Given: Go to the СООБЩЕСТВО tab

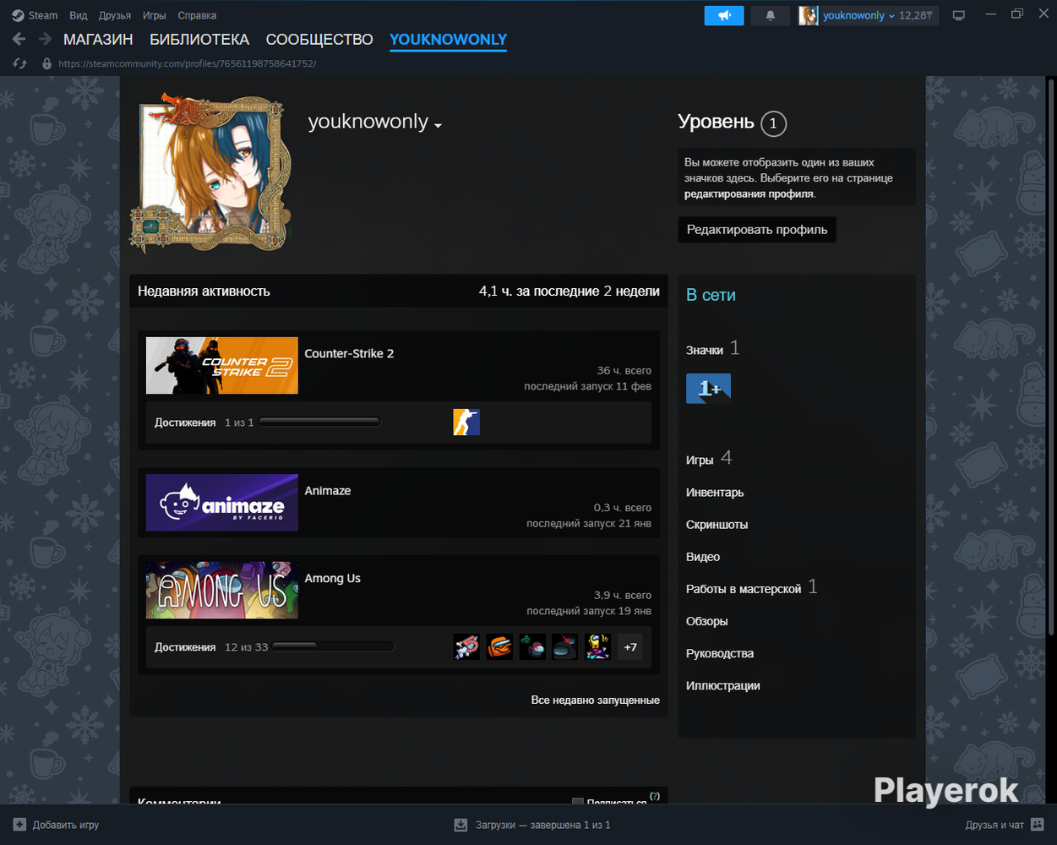Looking at the screenshot, I should (x=319, y=40).
